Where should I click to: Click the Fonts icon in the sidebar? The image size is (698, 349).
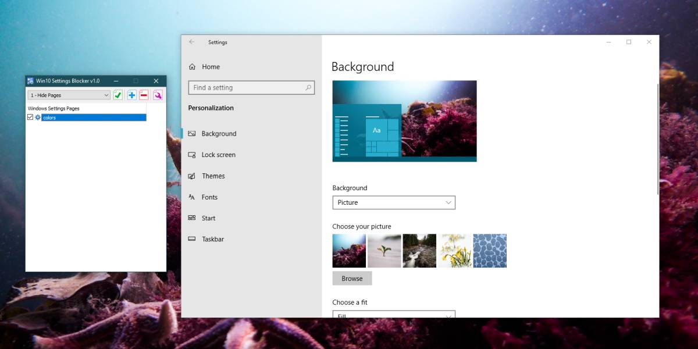(x=192, y=197)
